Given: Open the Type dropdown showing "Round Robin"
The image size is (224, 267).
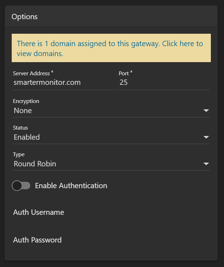Looking at the screenshot, I should (106, 164).
